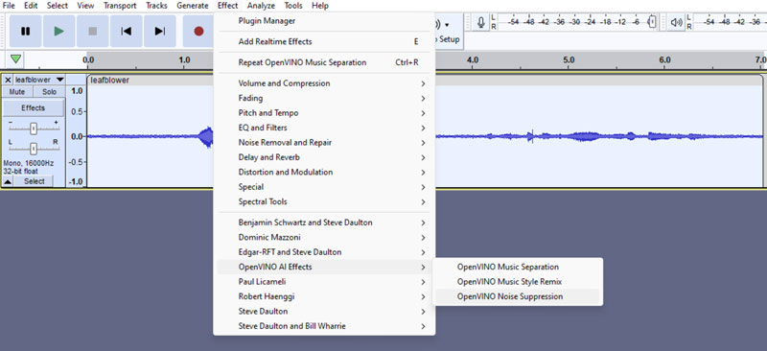Viewport: 767px width, 351px height.
Task: Select OpenVINO Noise Suppression
Action: (518, 296)
